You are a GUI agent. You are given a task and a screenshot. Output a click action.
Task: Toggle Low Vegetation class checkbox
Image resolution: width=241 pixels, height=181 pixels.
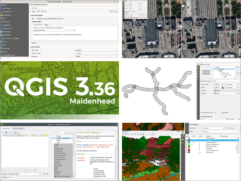tap(187, 142)
